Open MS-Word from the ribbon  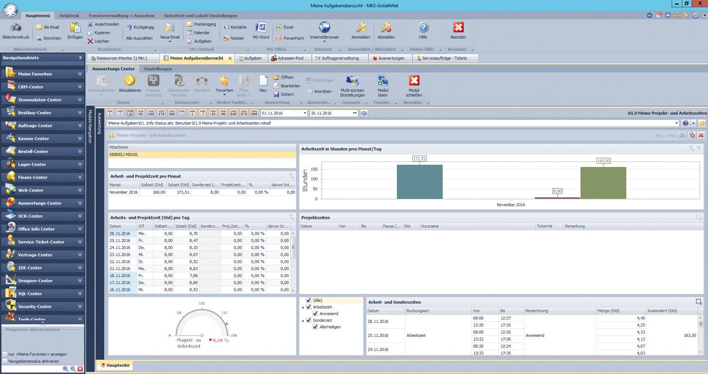(260, 28)
